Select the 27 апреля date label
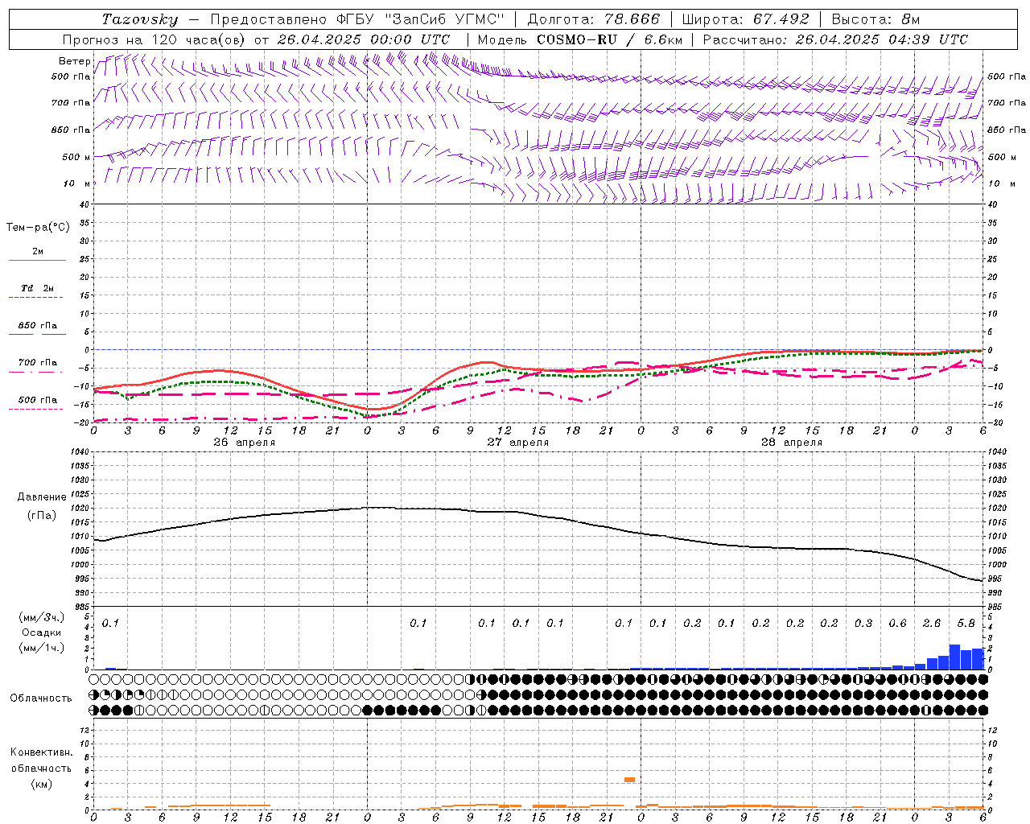This screenshot has width=1030, height=824. click(517, 443)
